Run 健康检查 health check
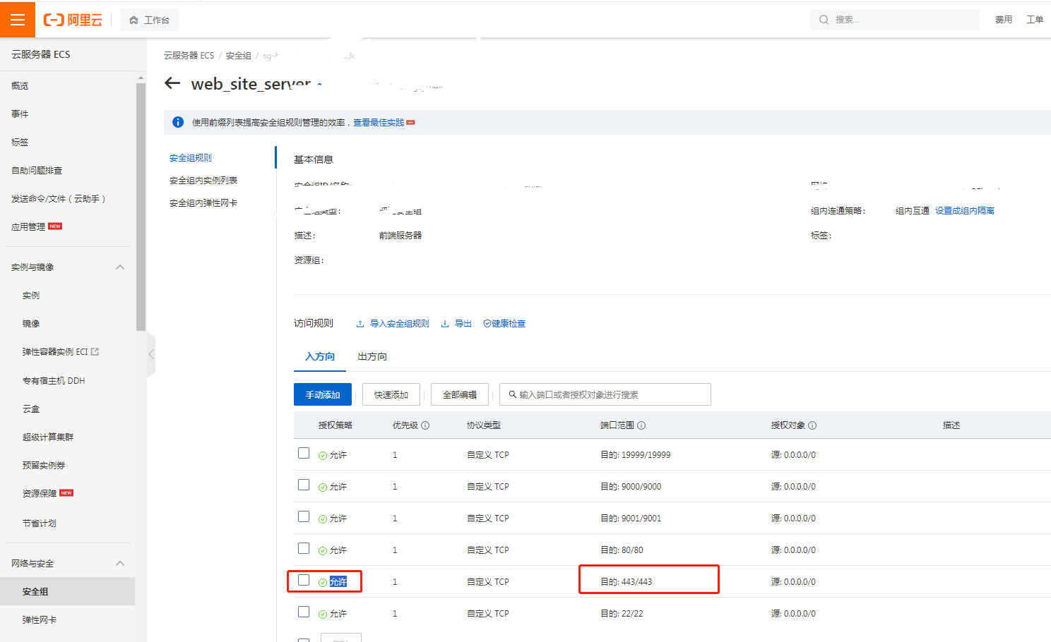 pos(504,323)
